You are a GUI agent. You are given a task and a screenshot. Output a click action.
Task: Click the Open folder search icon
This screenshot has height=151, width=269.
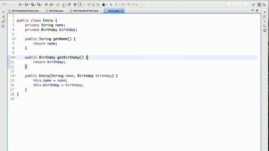pyautogui.click(x=69, y=5)
